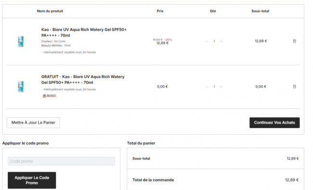This screenshot has width=313, height=190.
Task: Click Appliquer Le Code Promo button
Action: click(32, 180)
